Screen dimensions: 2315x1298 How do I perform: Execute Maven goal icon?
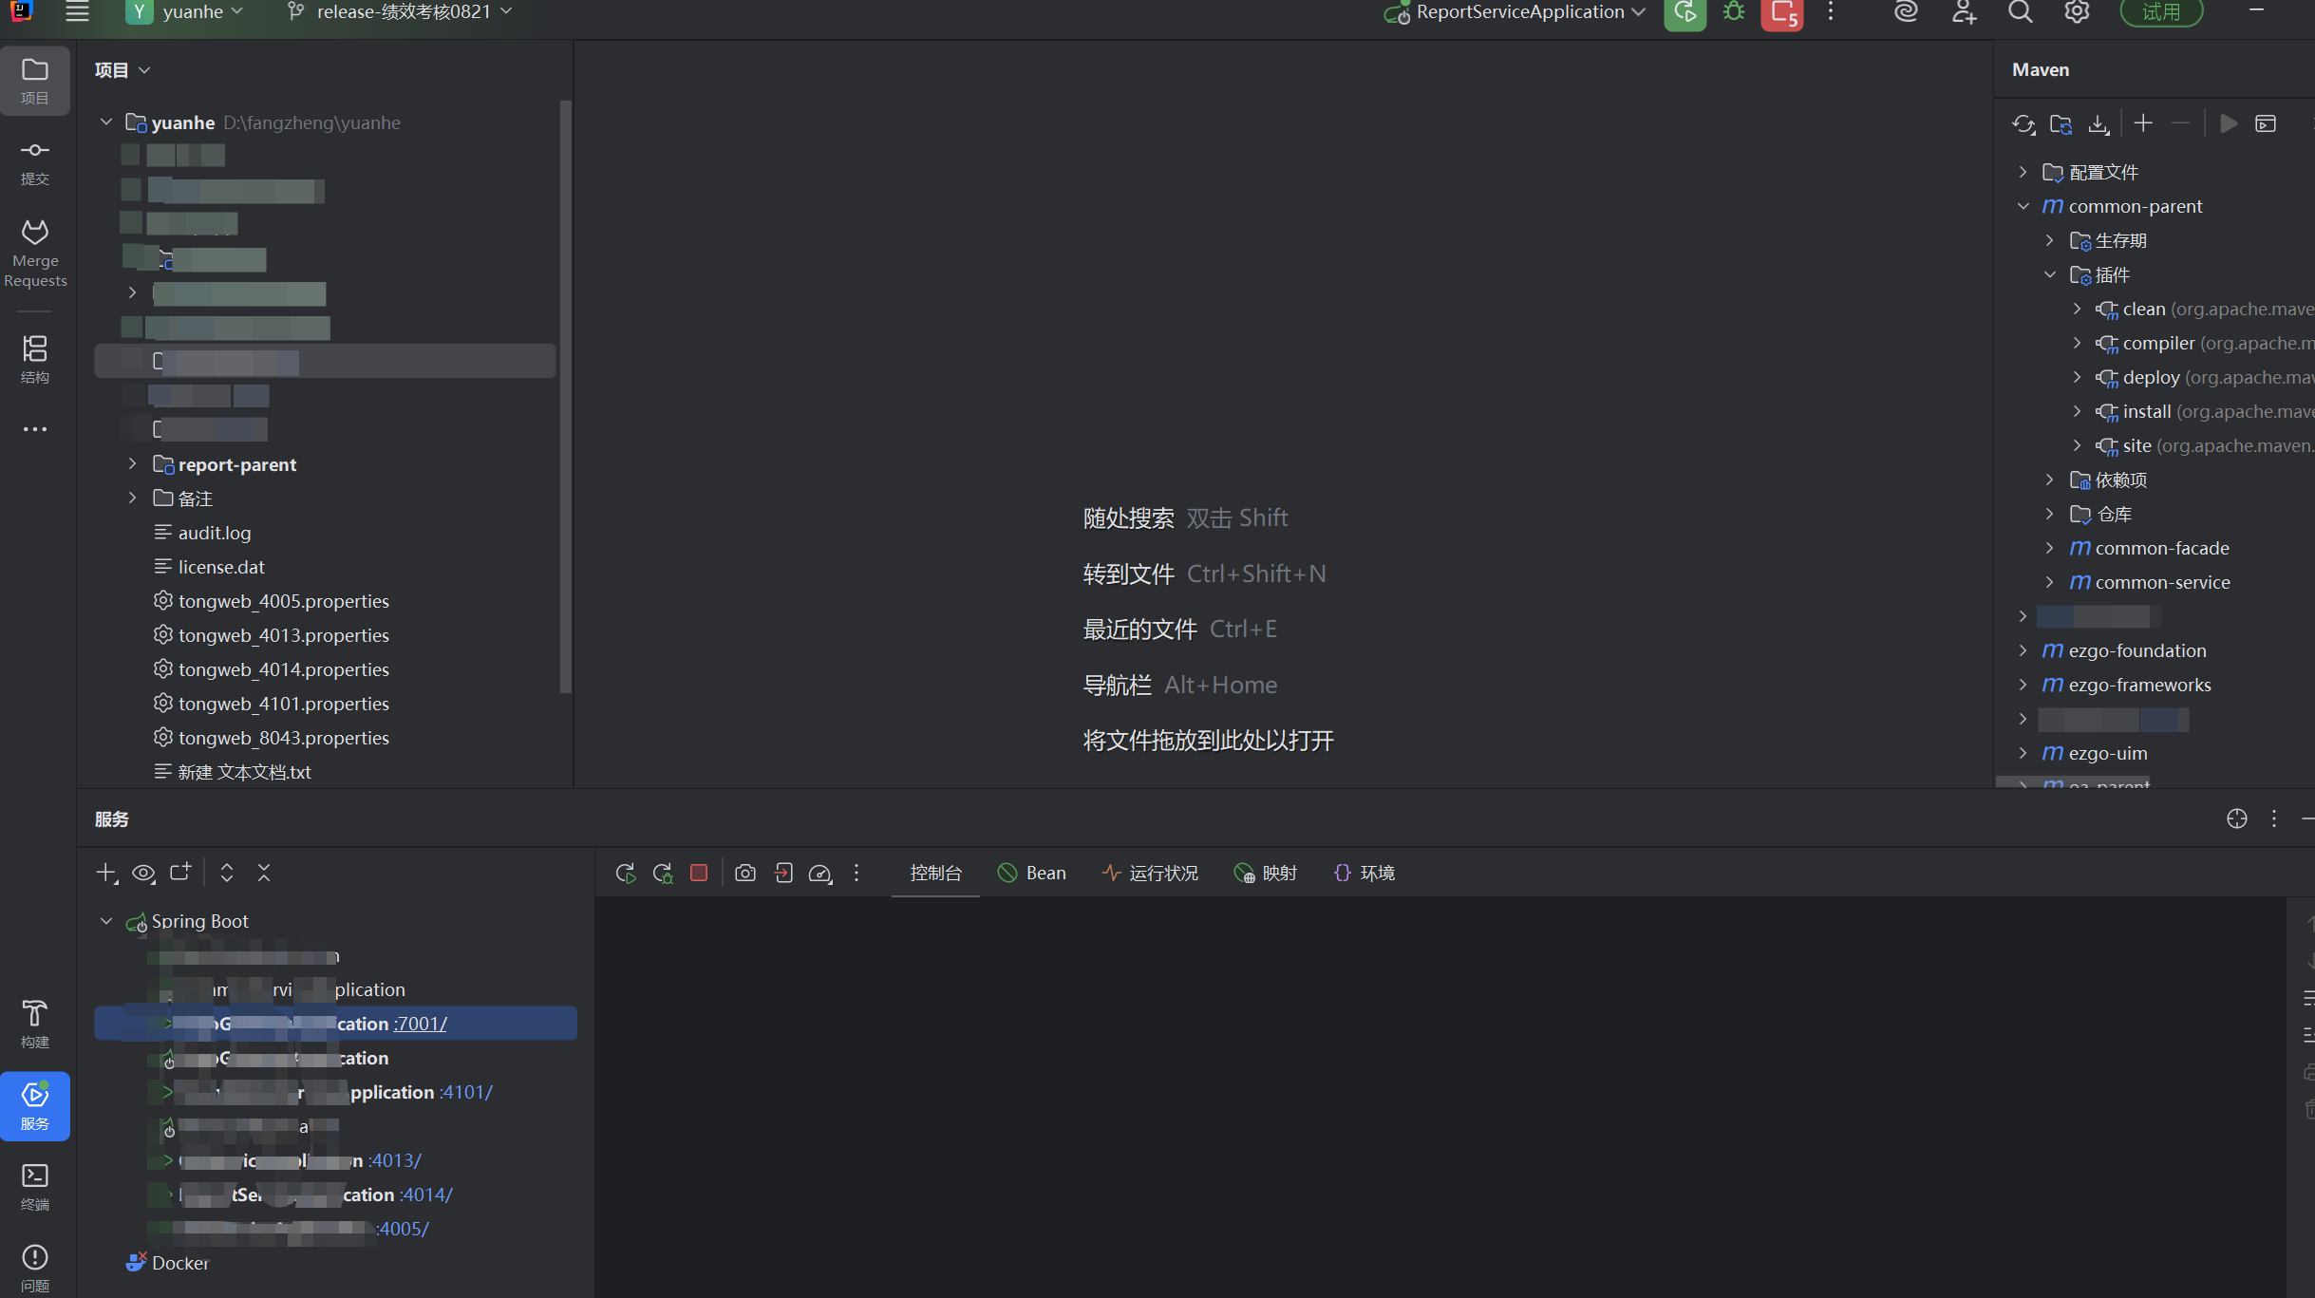pos(2266,123)
